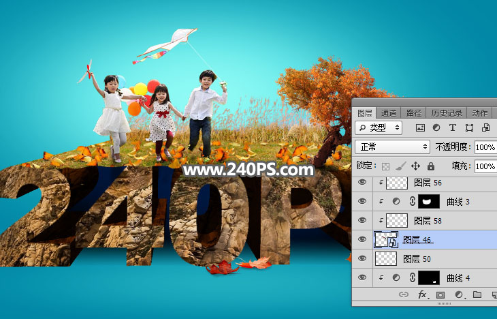Click the 不透明度 label
The height and width of the screenshot is (319, 497).
[453, 147]
